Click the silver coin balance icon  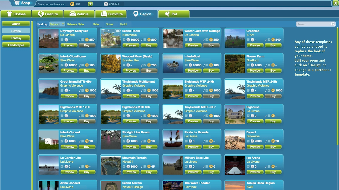click(106, 4)
